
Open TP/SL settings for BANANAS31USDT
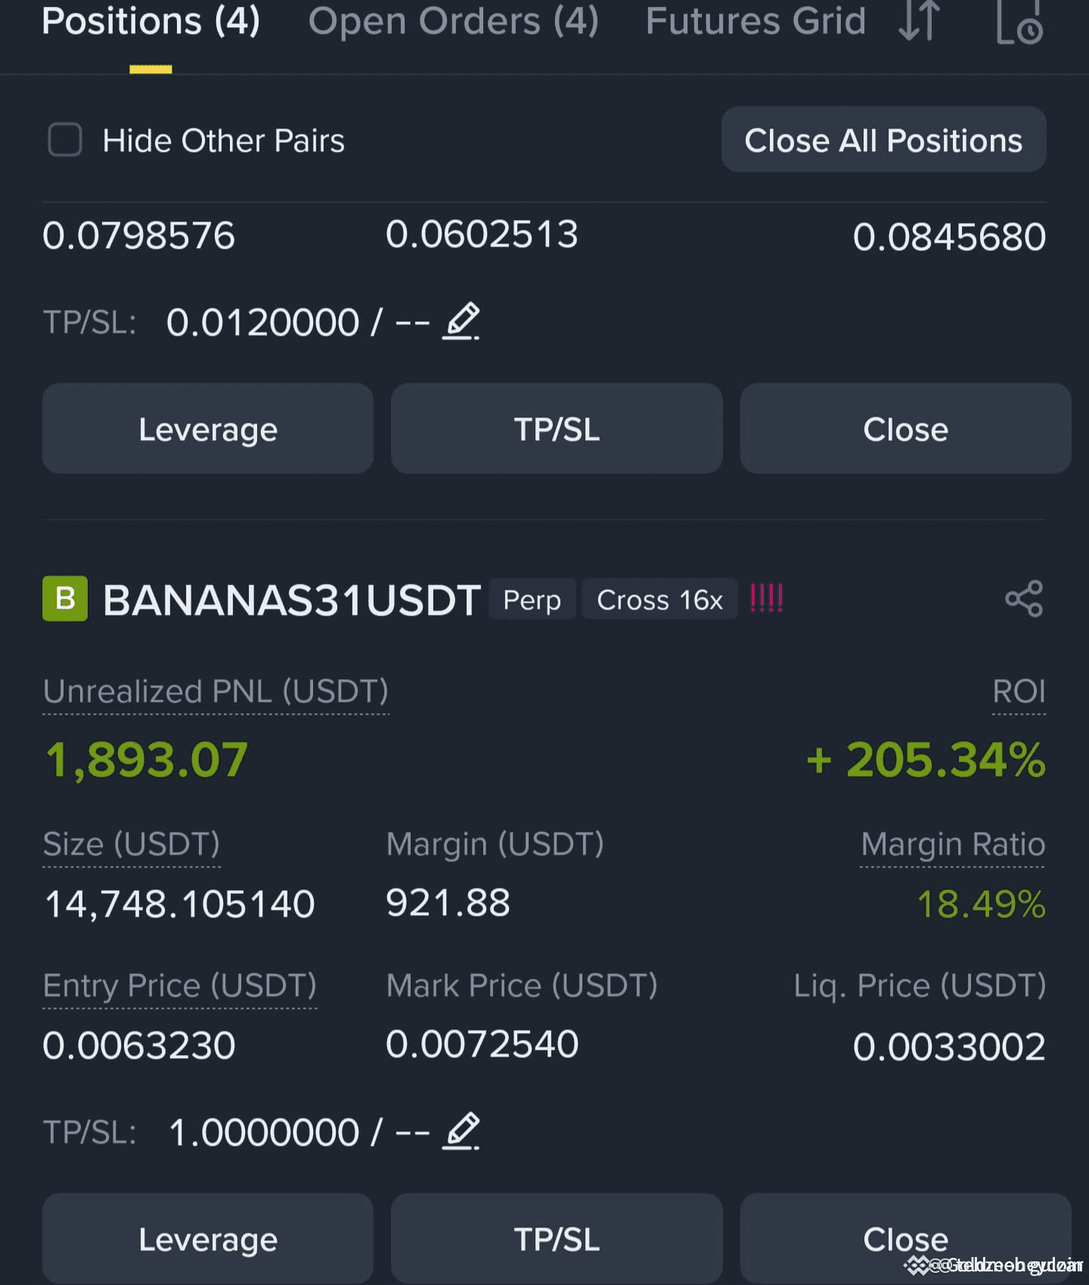click(557, 1239)
